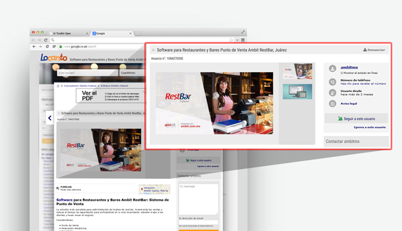Click 'Seguir a este usuario' in the enlarged callout
402x231 pixels.
pos(356,118)
